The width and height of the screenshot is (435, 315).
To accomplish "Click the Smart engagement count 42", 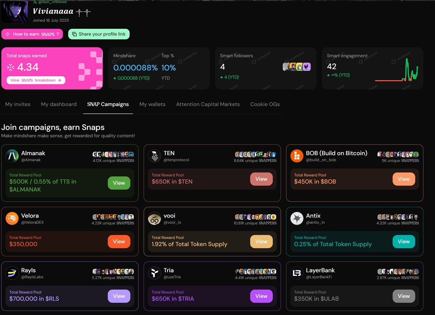I will click(x=332, y=66).
